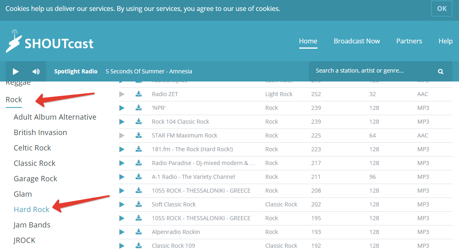This screenshot has width=459, height=251.
Task: Play the Spotlight Radio stream
Action: coord(15,71)
